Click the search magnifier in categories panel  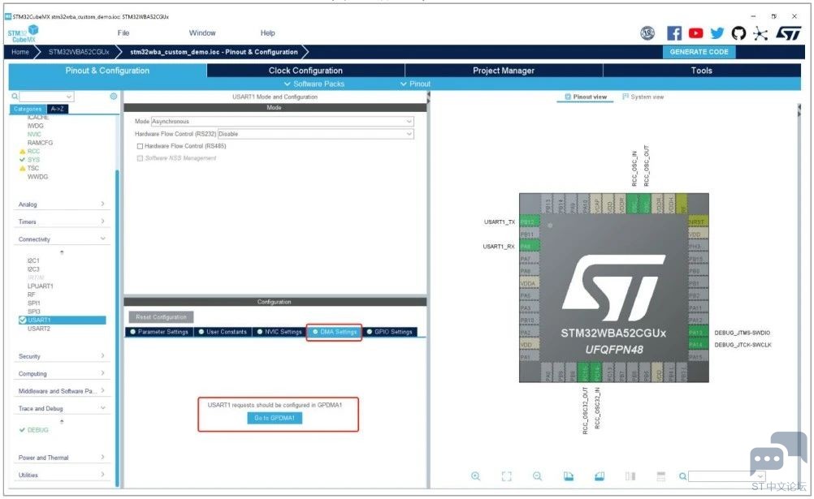(x=15, y=97)
